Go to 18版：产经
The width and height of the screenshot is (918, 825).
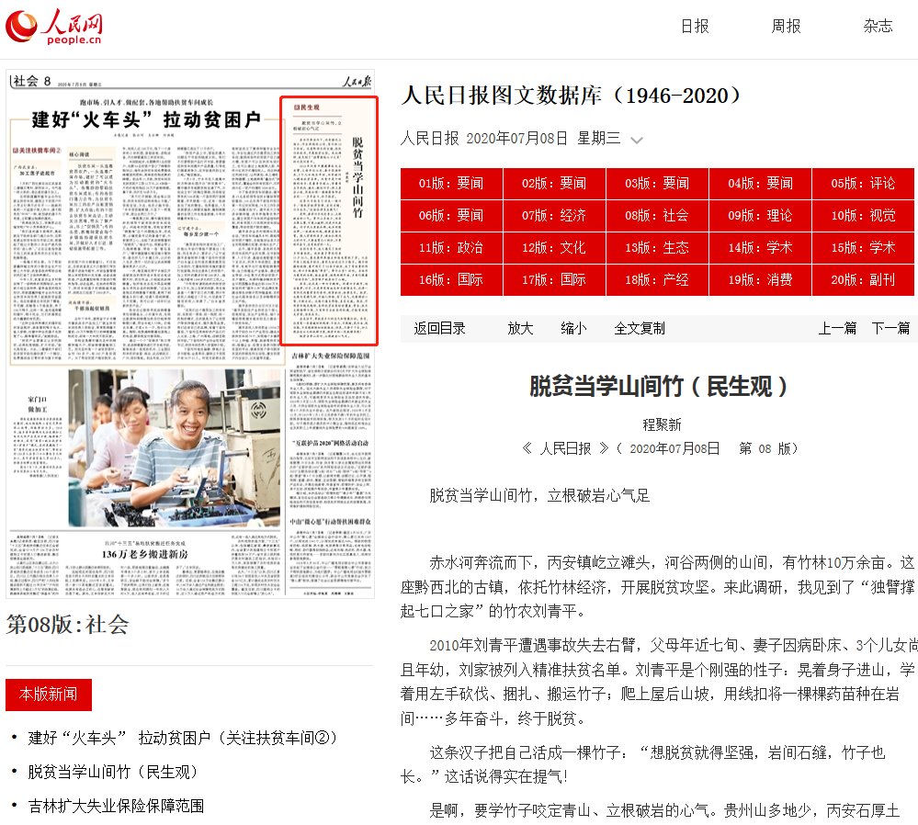(657, 280)
